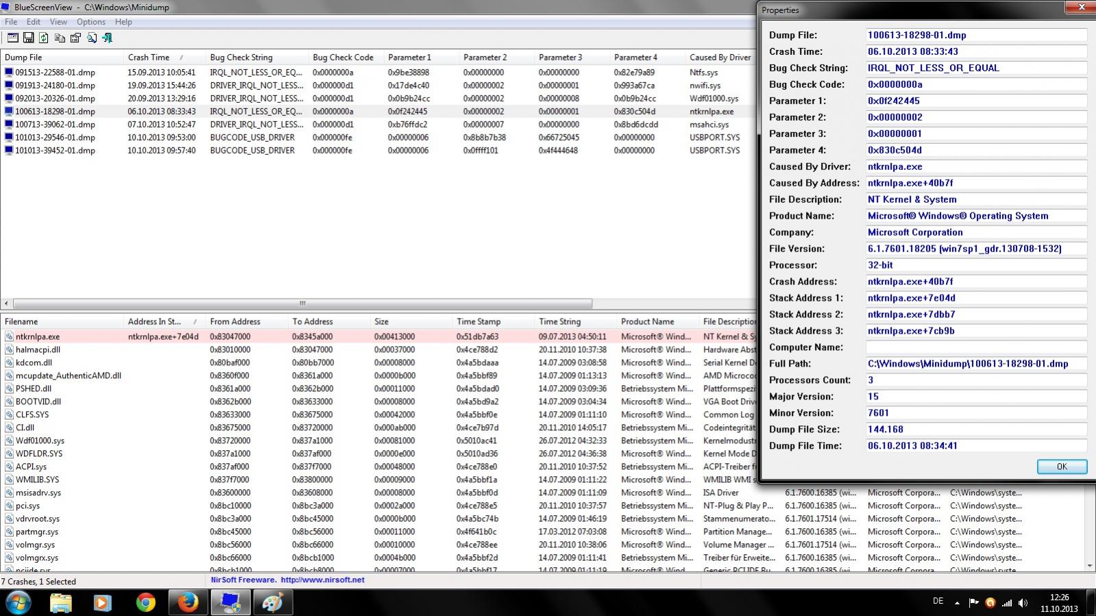Viewport: 1096px width, 616px height.
Task: Click the empty Computer Name field
Action: point(976,347)
